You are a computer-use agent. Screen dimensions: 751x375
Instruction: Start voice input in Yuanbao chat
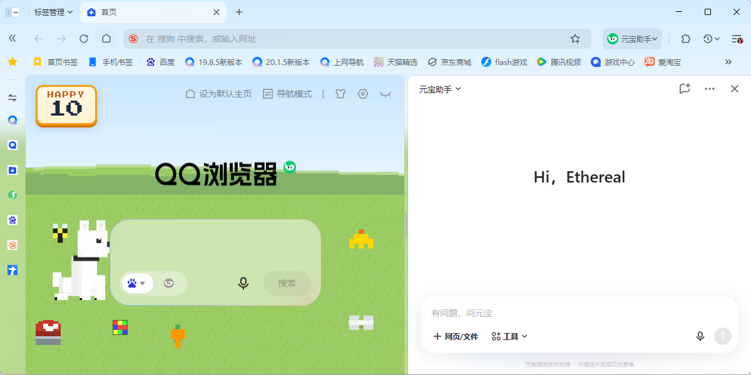700,336
